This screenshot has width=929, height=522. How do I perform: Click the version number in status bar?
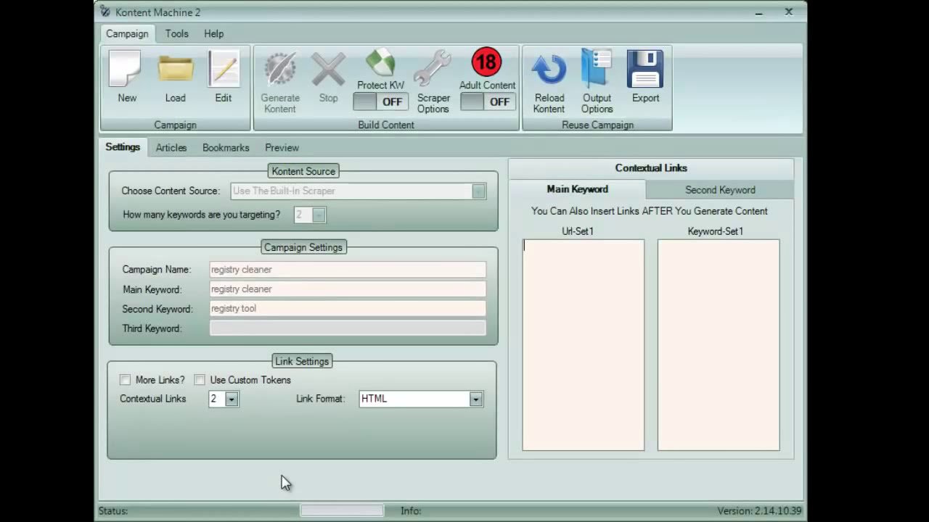pyautogui.click(x=760, y=511)
